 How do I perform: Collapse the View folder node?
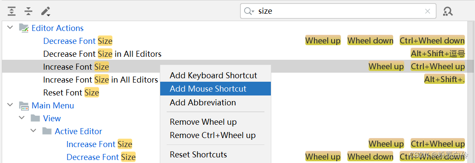point(22,118)
